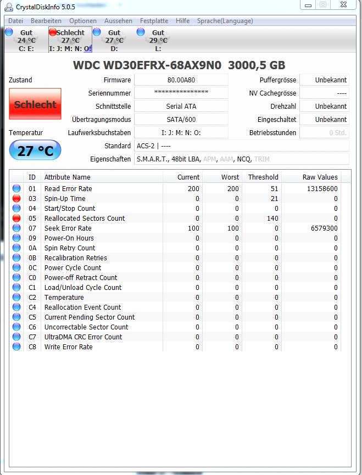Click the NV Cachegrösse value field

[325, 93]
